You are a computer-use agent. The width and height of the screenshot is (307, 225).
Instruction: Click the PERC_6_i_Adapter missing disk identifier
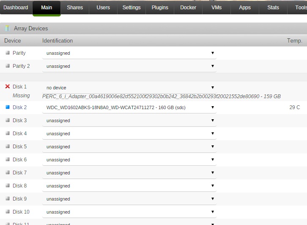pyautogui.click(x=162, y=96)
